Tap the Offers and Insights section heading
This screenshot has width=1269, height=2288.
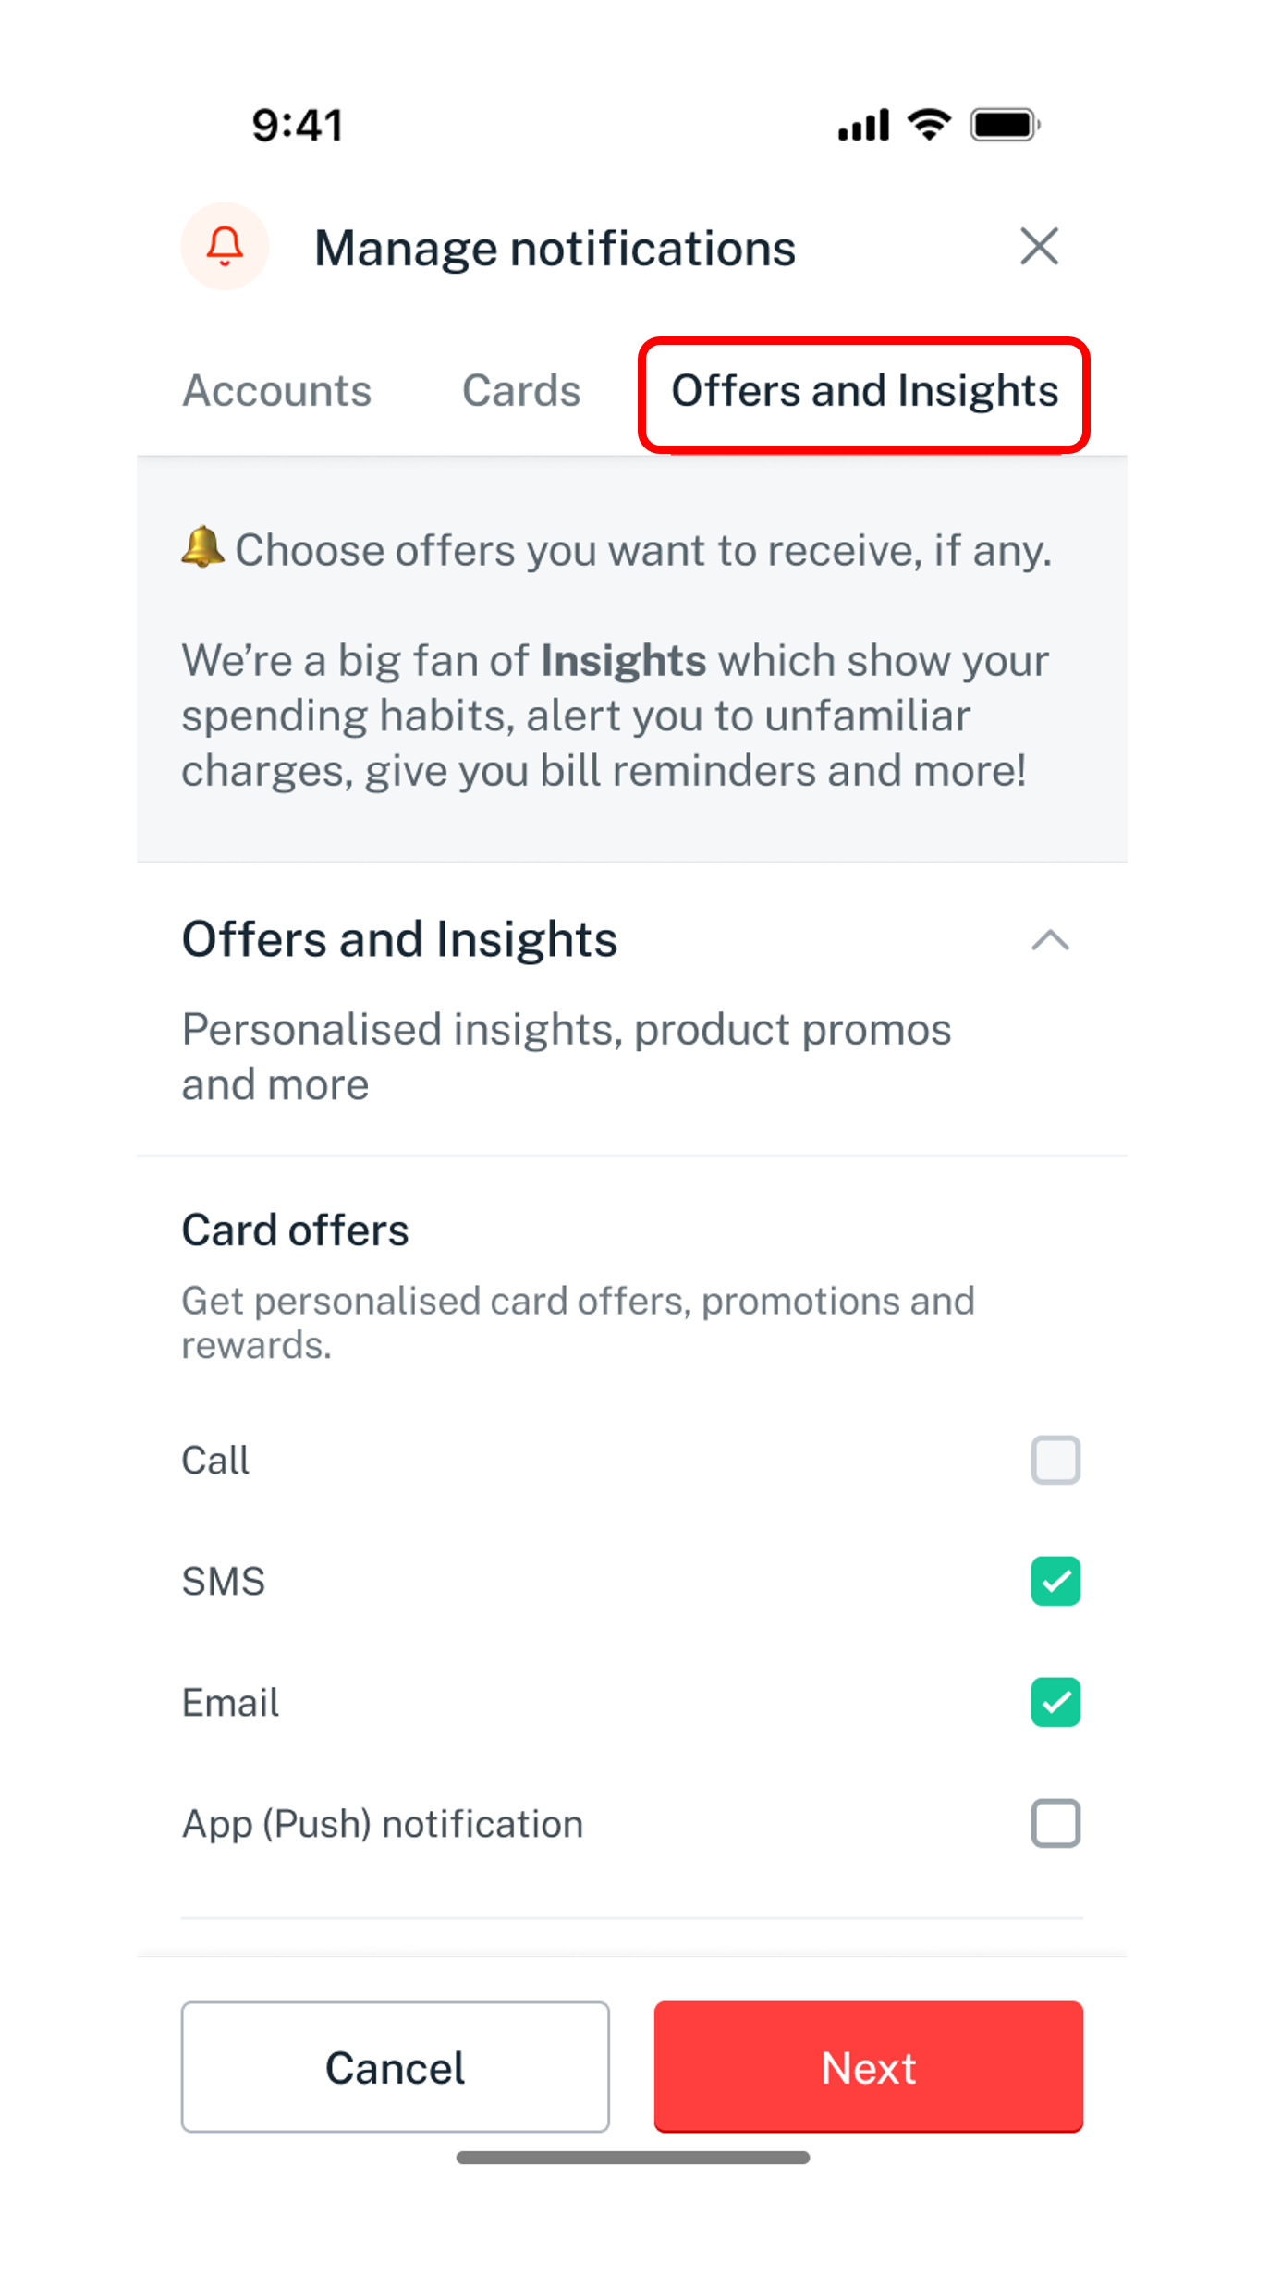pyautogui.click(x=399, y=939)
